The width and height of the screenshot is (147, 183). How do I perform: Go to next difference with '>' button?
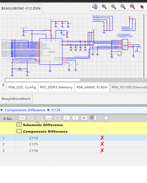tap(75, 118)
